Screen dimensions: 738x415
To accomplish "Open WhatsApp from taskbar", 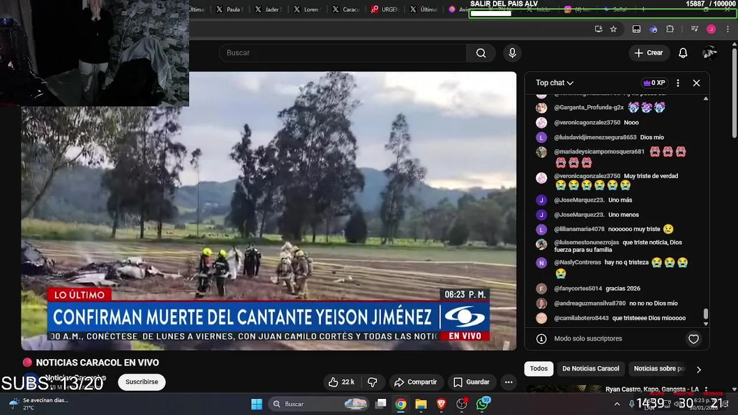I will click(x=482, y=404).
